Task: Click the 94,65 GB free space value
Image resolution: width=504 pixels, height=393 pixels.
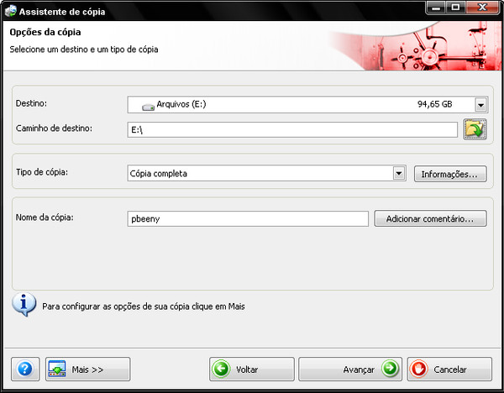Action: click(434, 104)
